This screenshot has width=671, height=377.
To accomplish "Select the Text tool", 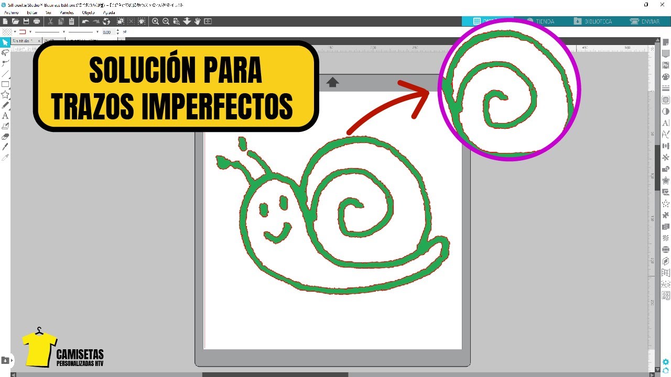I will pyautogui.click(x=5, y=116).
